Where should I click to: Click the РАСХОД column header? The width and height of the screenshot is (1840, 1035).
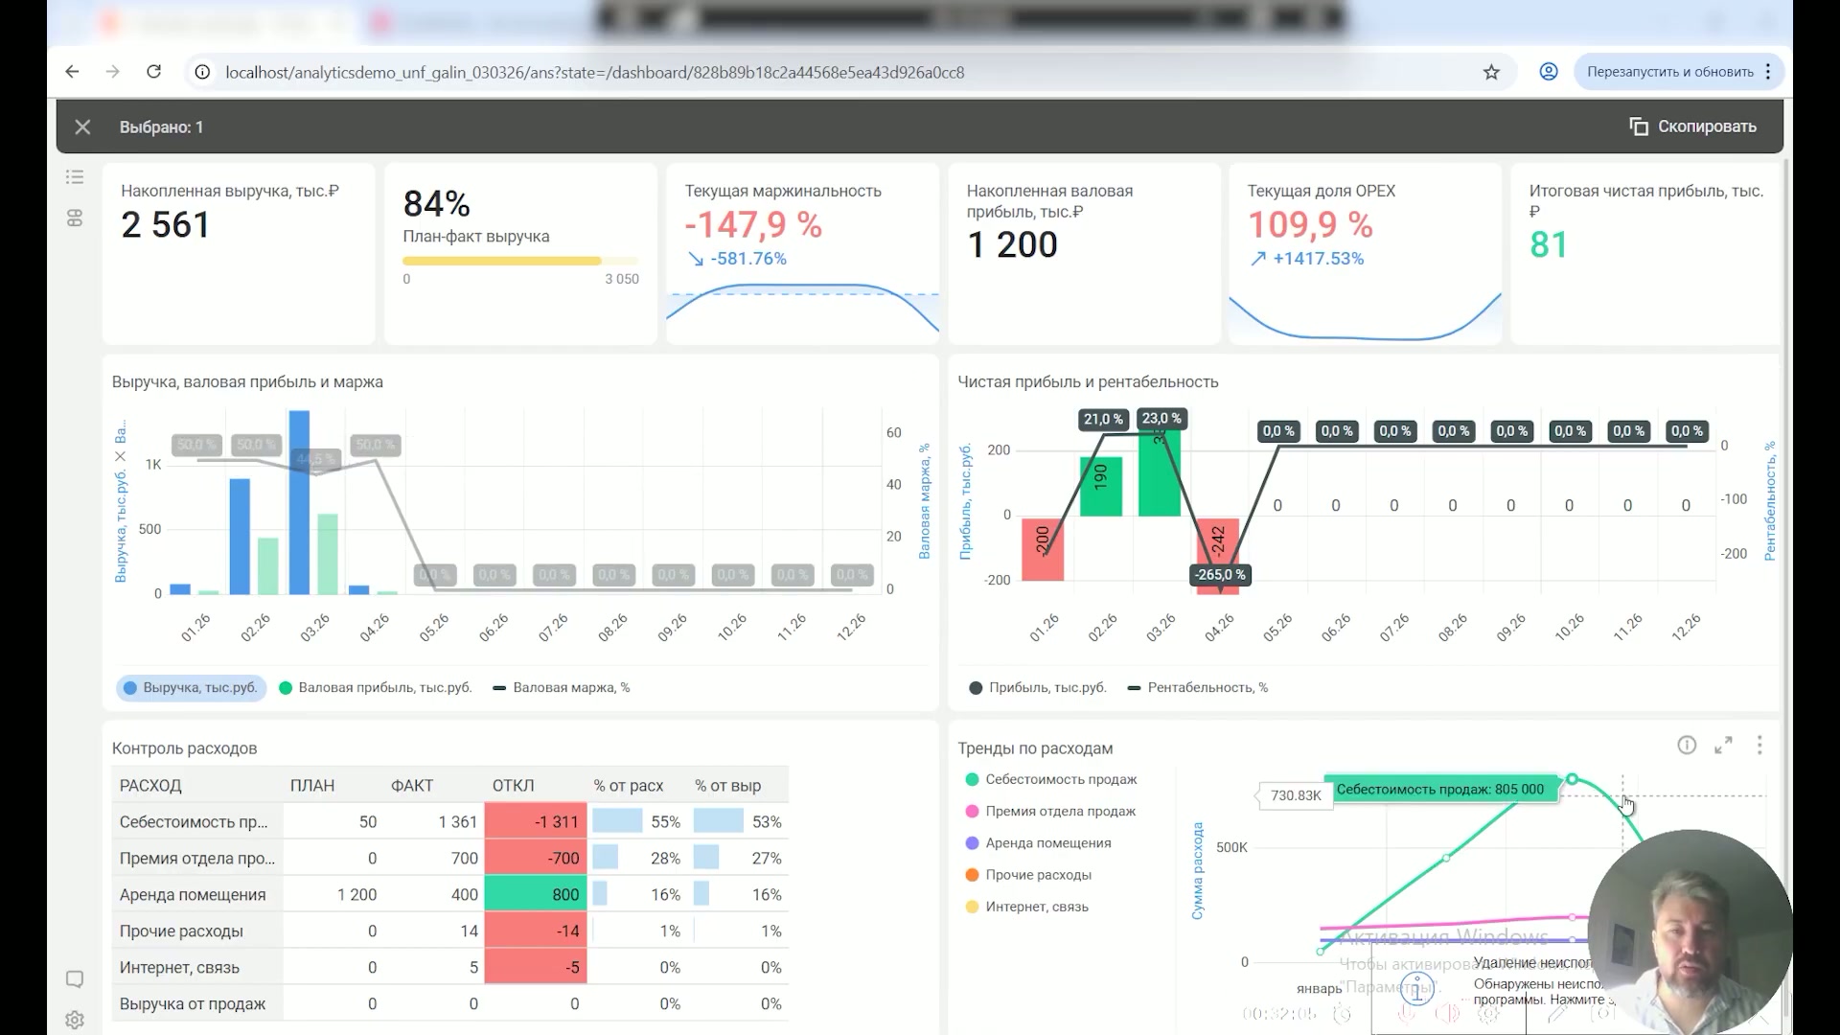150,786
